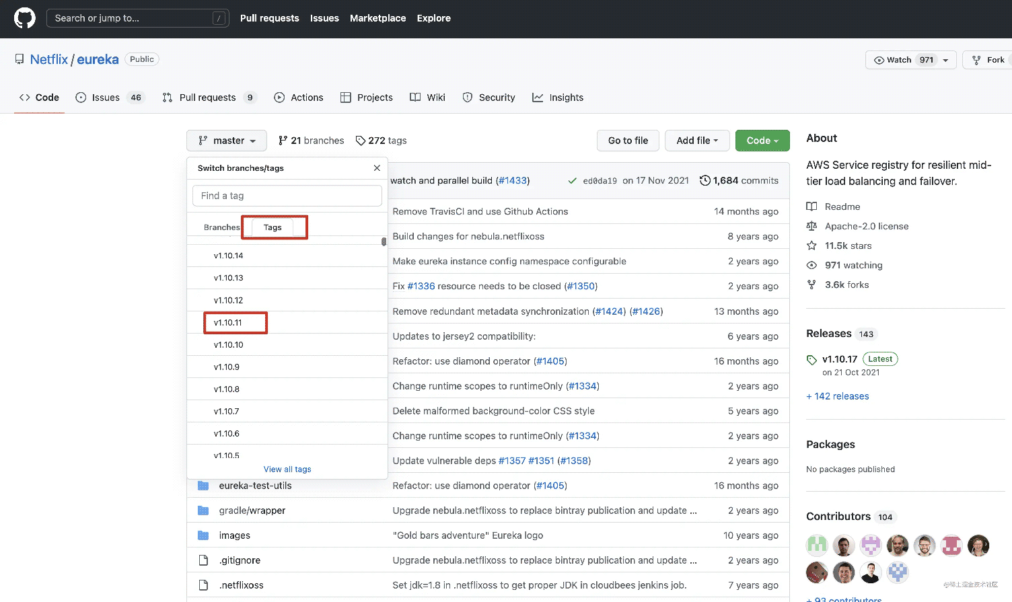
Task: Close the Switch branches/tags popup
Action: click(377, 168)
